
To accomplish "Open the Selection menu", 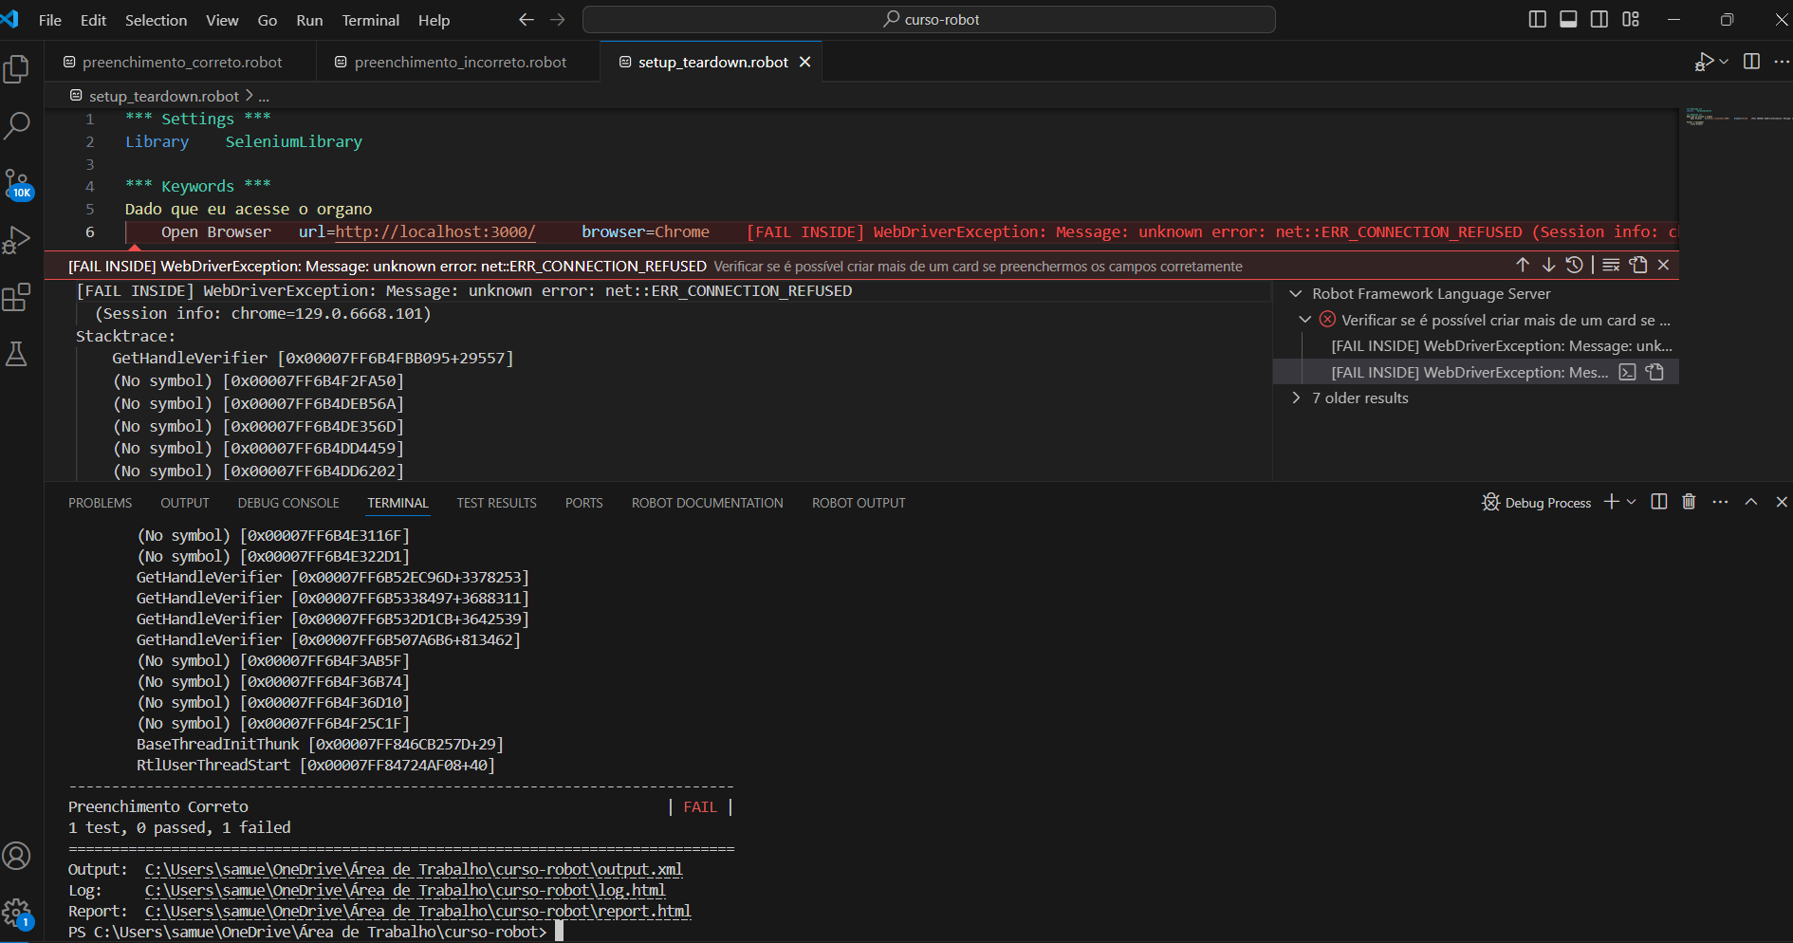I will point(156,20).
